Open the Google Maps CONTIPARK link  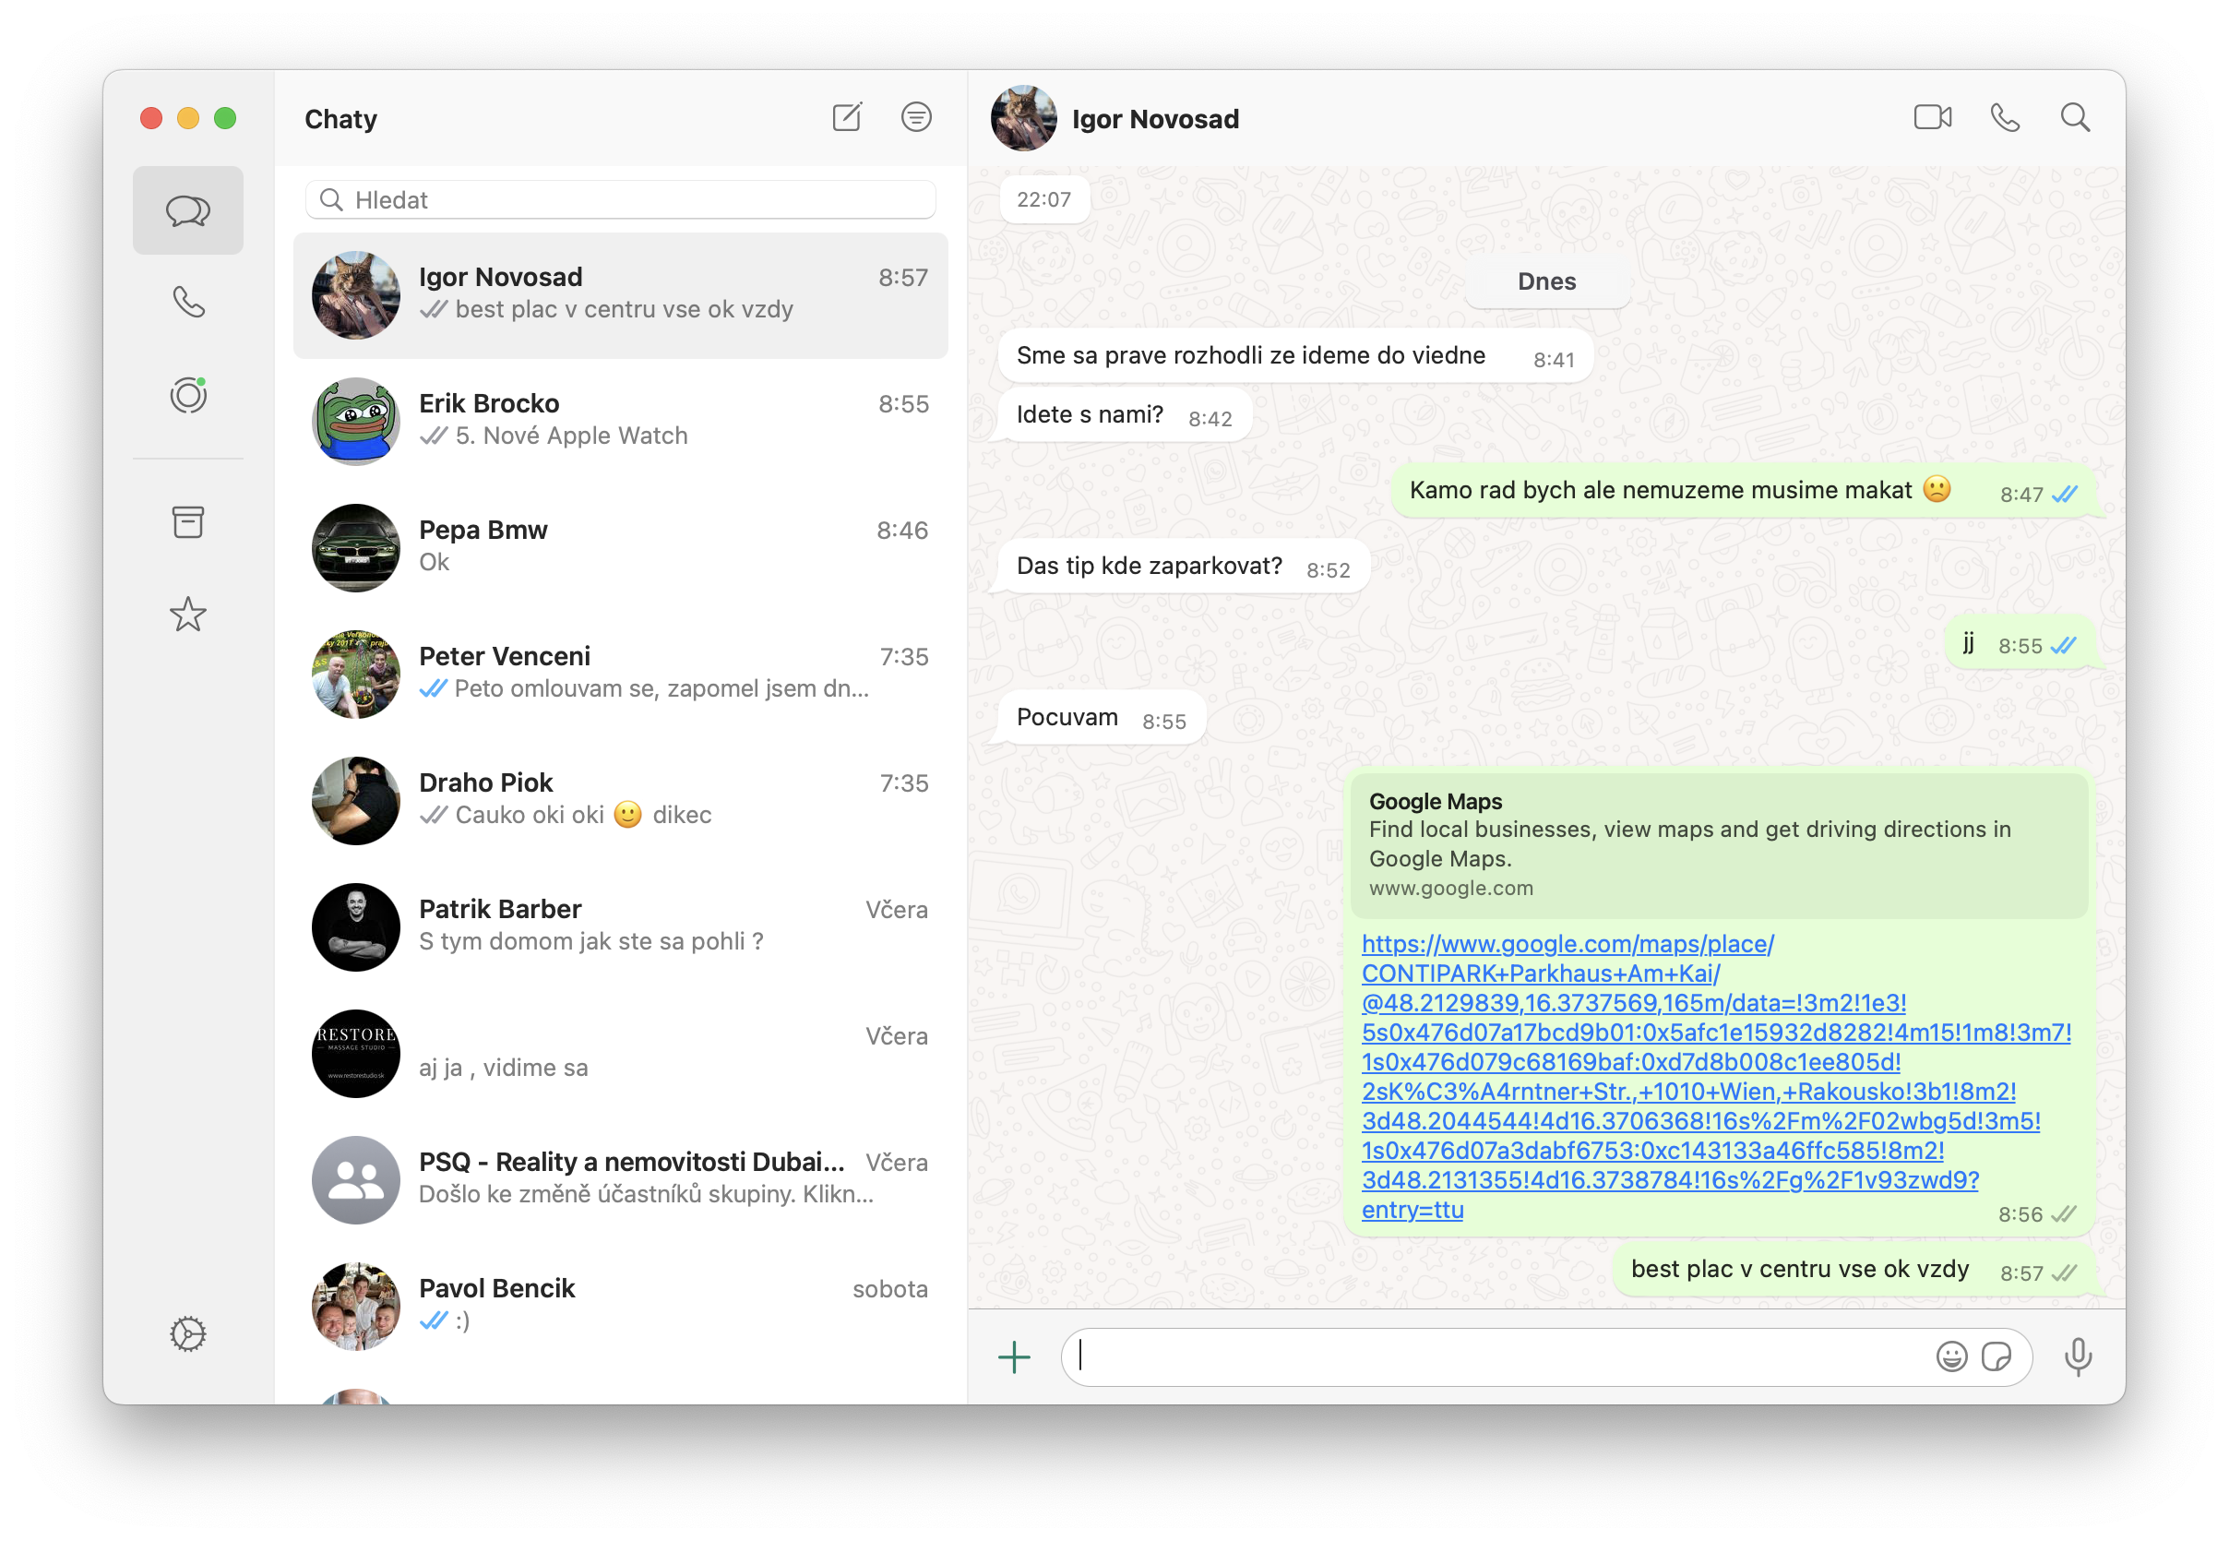point(1715,1077)
